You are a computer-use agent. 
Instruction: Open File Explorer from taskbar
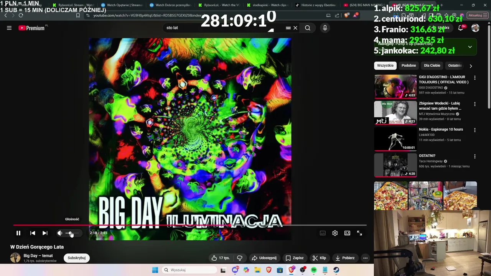pyautogui.click(x=257, y=270)
